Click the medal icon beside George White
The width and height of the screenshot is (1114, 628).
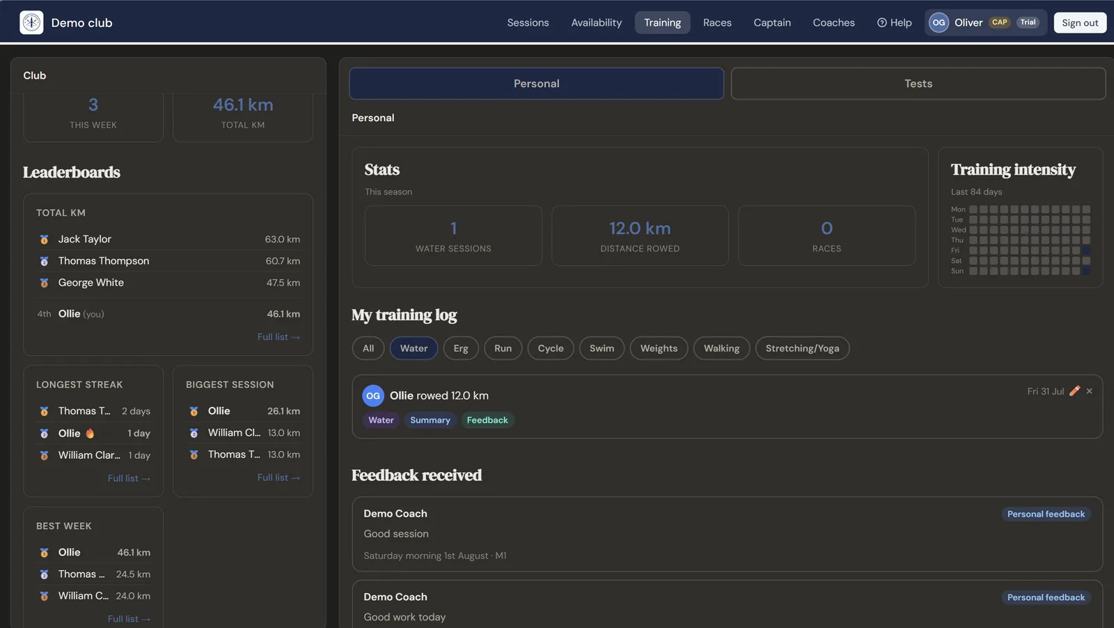(x=44, y=283)
